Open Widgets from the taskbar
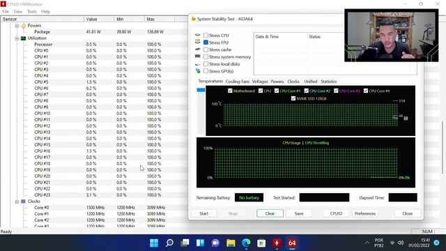The width and height of the screenshot is (446, 251). tap(200, 243)
